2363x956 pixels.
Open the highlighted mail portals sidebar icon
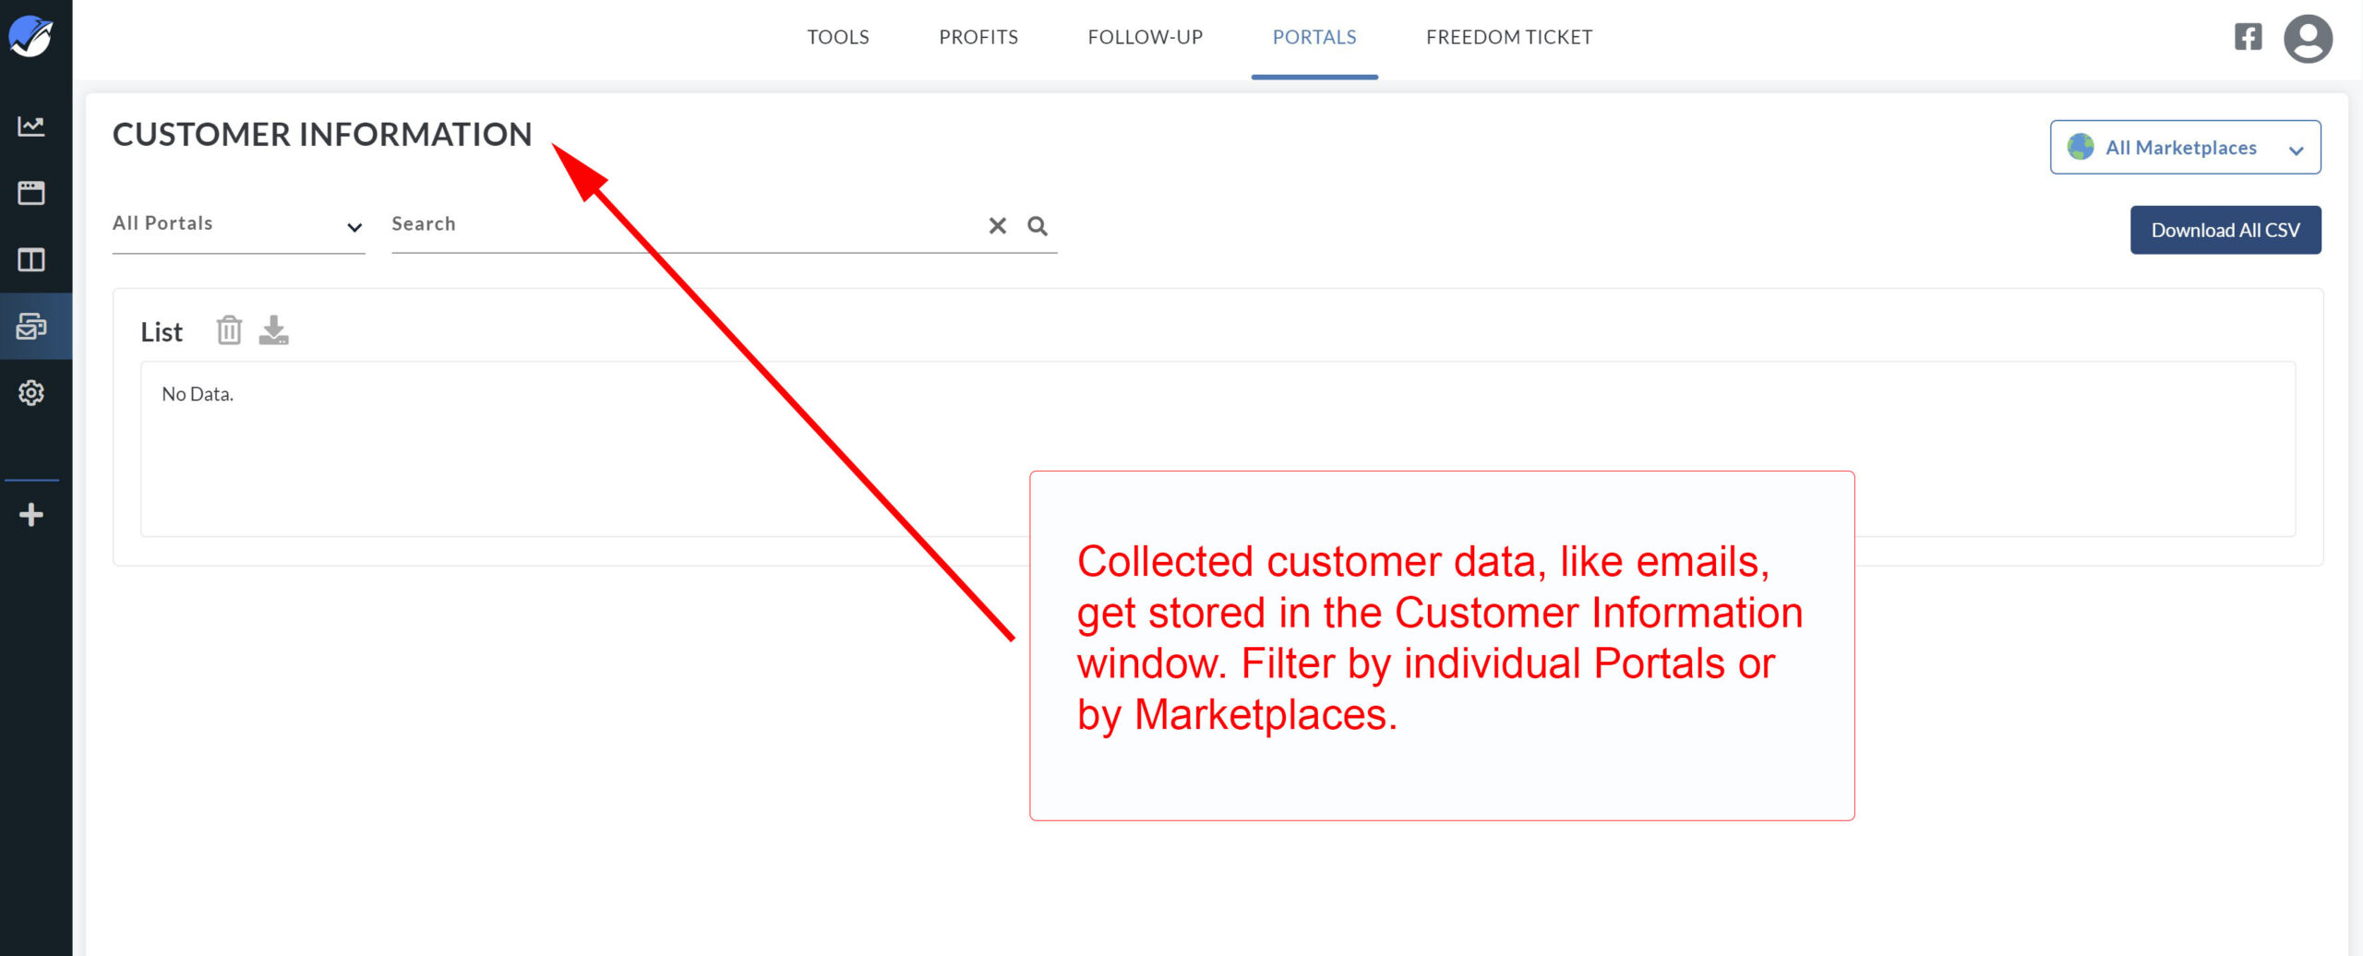pos(32,326)
